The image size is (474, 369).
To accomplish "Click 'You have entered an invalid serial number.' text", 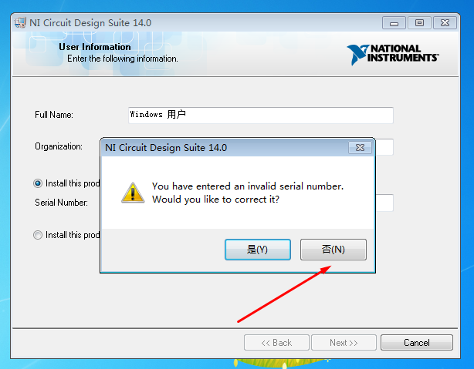I will pyautogui.click(x=248, y=186).
